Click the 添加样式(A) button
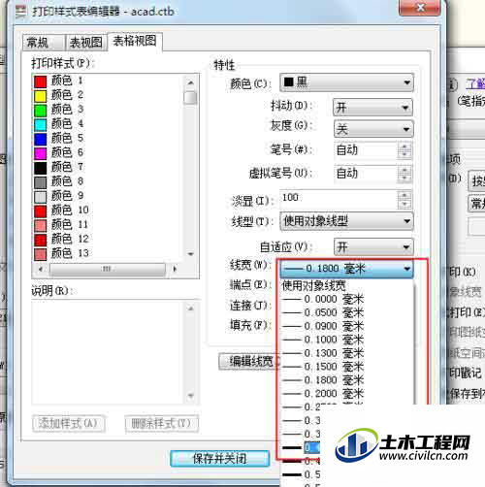Screen dimensions: 485x487 coord(68,423)
